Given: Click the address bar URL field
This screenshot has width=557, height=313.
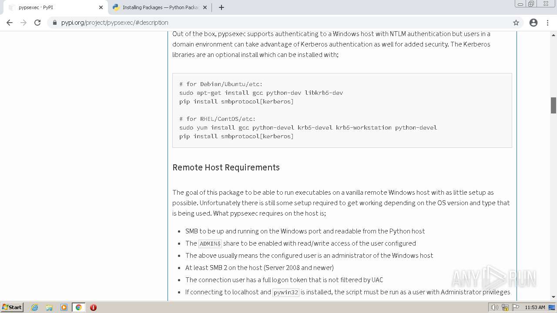Looking at the screenshot, I should click(x=278, y=23).
